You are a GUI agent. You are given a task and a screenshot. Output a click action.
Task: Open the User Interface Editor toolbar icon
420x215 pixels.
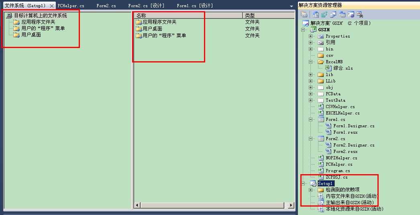(342, 14)
